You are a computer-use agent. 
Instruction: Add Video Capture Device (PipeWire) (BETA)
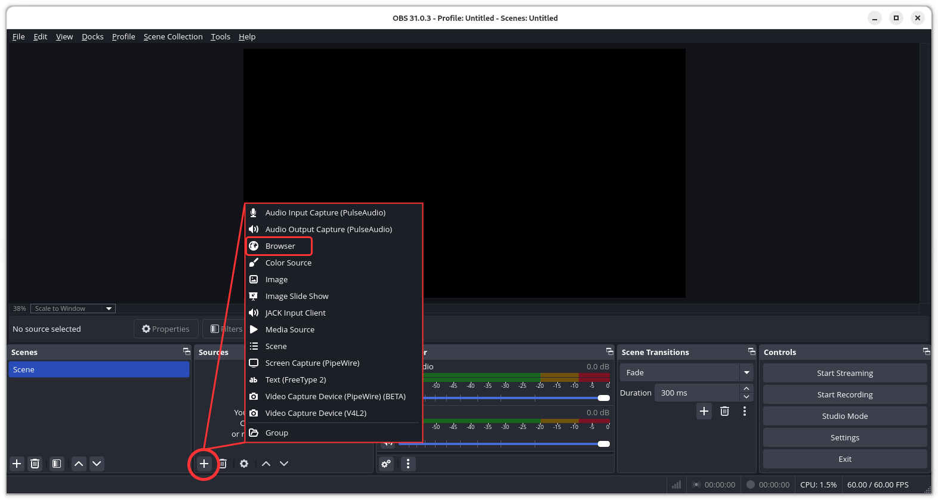pyautogui.click(x=334, y=396)
